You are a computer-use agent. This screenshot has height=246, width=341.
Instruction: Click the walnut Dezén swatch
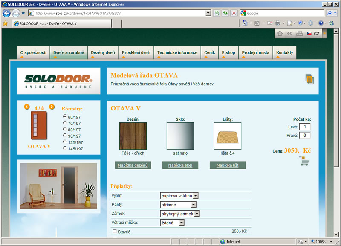(x=133, y=136)
